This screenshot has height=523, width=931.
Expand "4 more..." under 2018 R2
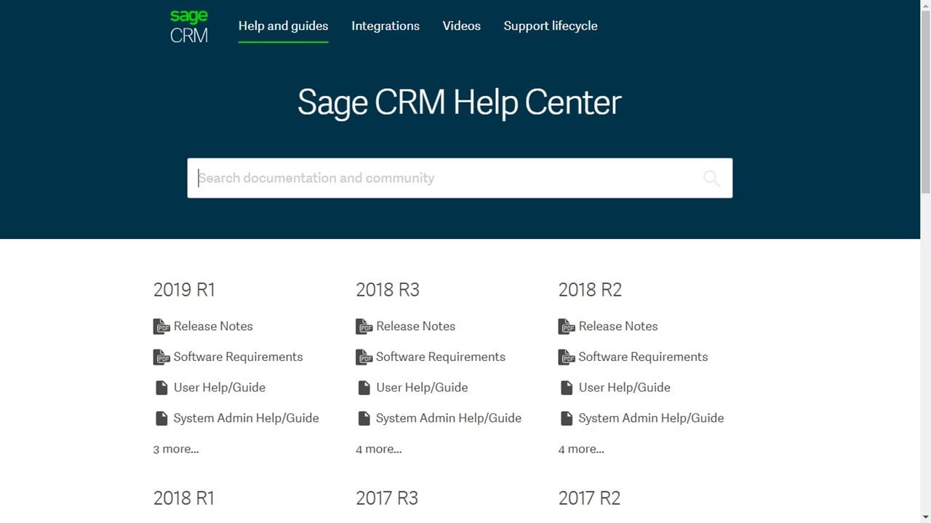[x=581, y=449]
